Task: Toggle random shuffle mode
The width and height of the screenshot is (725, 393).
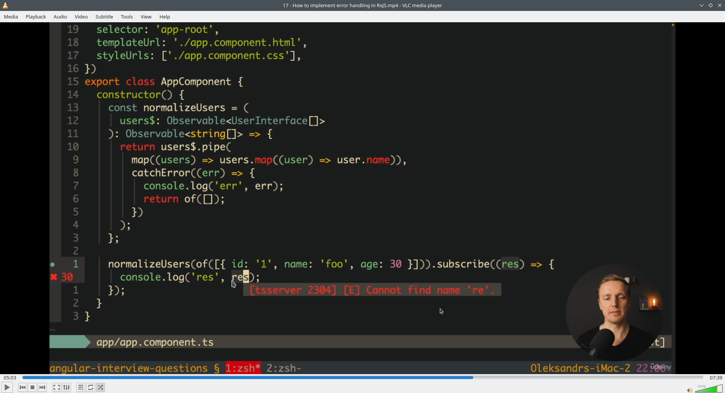Action: pyautogui.click(x=101, y=387)
